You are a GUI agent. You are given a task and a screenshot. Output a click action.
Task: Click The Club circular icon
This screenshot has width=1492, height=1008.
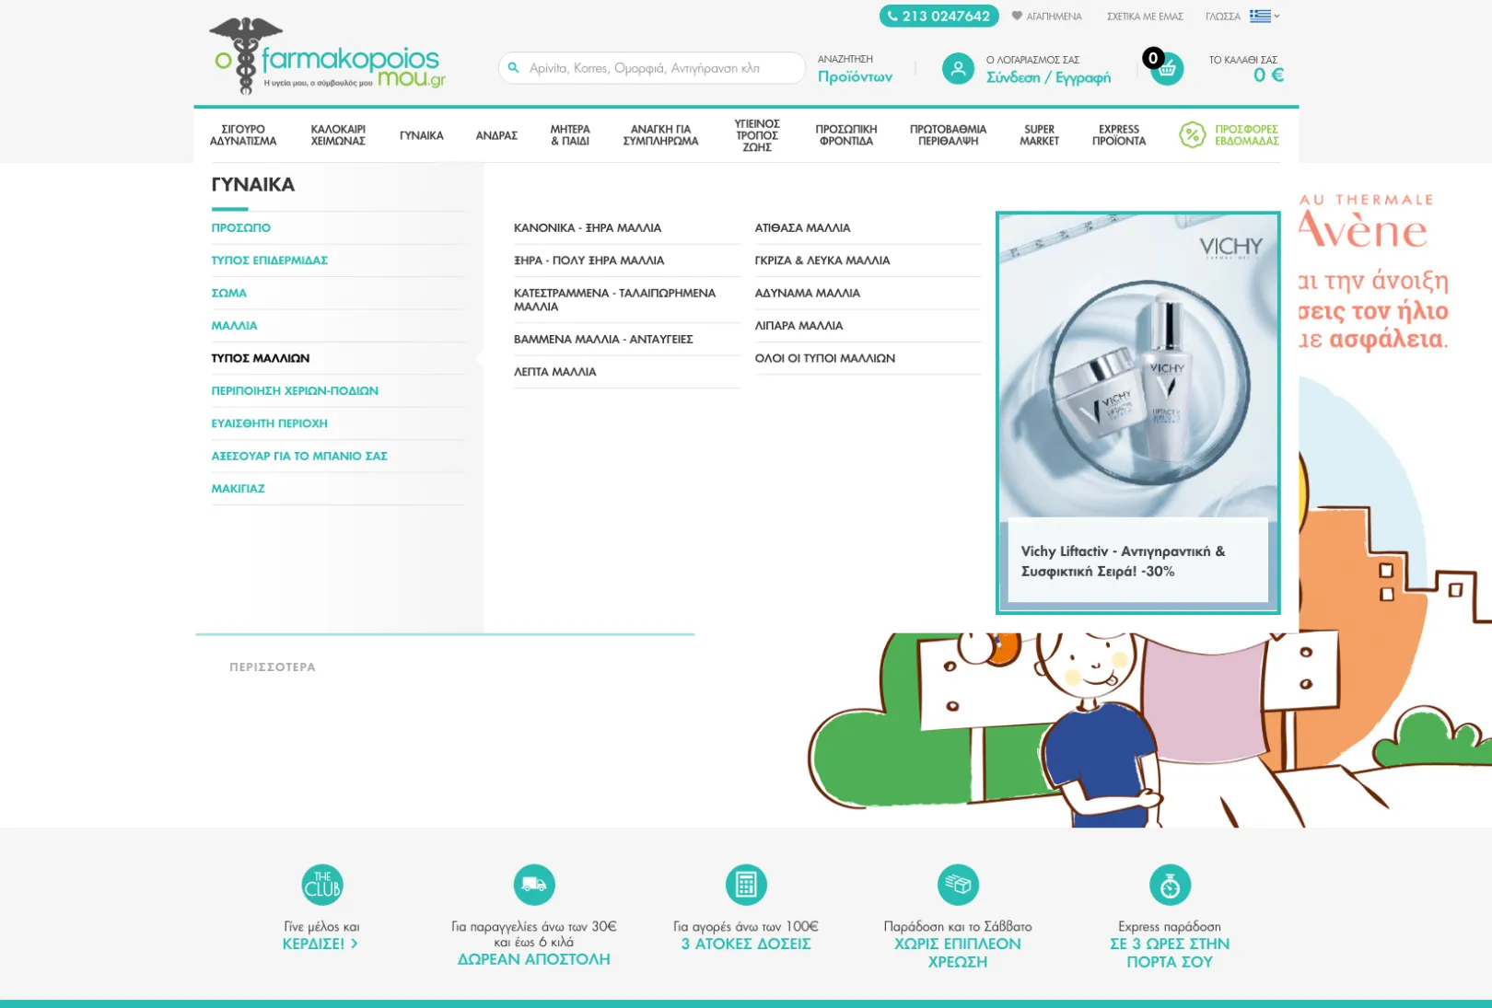pyautogui.click(x=322, y=885)
